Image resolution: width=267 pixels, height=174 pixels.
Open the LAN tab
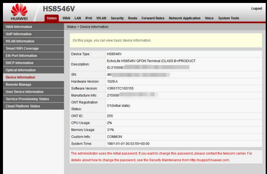click(78, 18)
